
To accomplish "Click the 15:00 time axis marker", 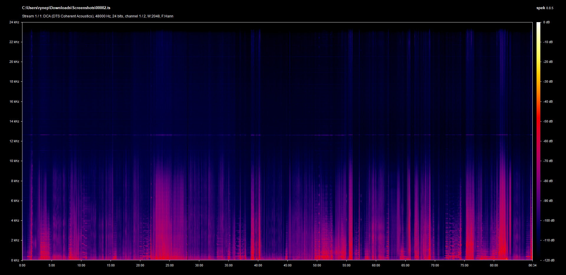I will pos(111,265).
